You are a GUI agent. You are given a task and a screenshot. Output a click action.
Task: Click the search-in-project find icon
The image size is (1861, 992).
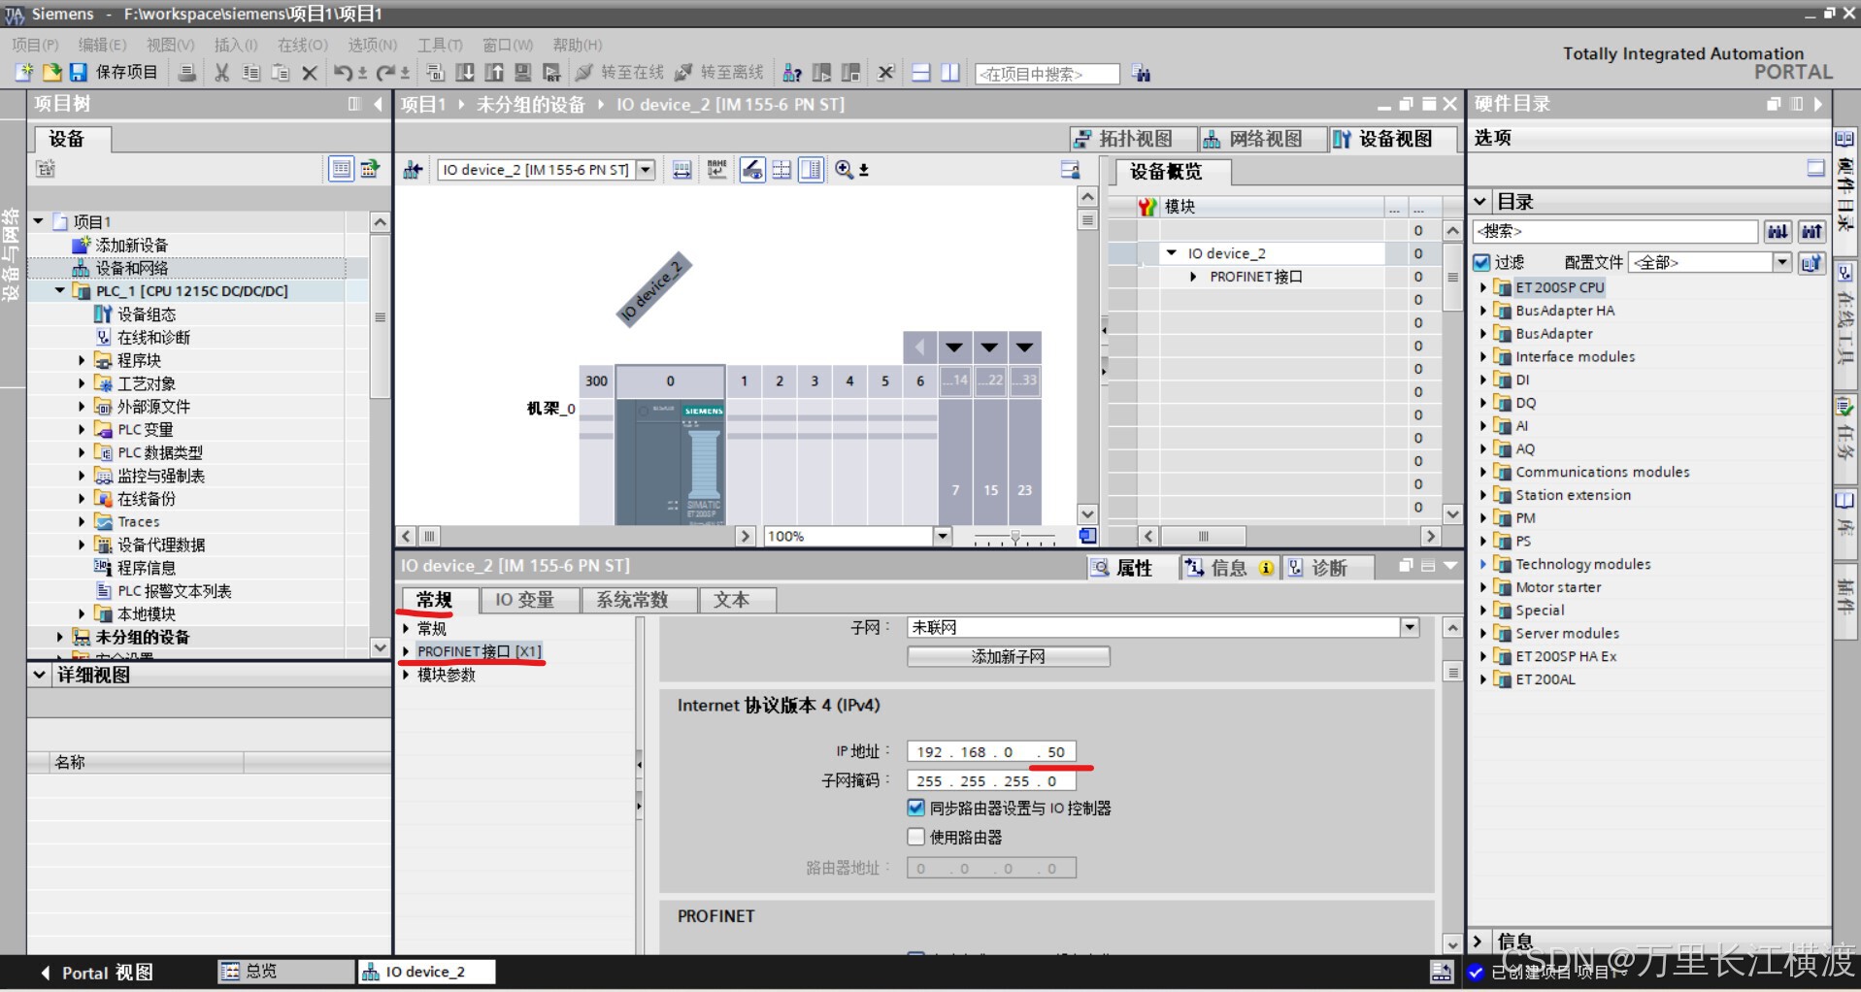pos(1141,74)
